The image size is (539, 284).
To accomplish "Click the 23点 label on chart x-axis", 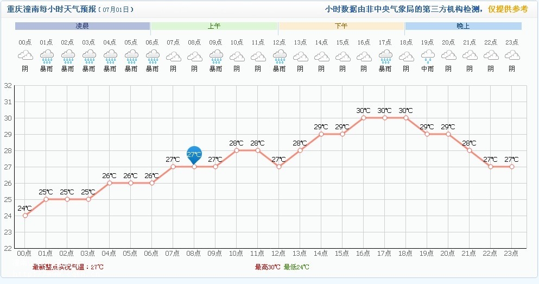I will [x=511, y=254].
